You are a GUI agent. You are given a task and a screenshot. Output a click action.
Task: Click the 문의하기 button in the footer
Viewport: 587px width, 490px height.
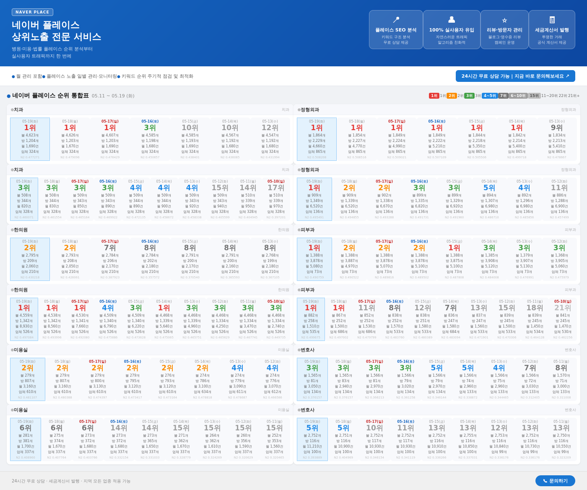tap(555, 481)
